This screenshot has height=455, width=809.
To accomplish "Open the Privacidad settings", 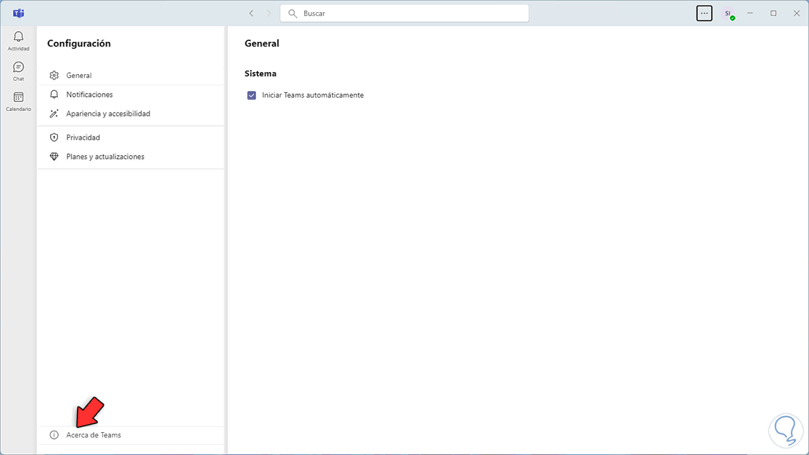I will (x=131, y=137).
